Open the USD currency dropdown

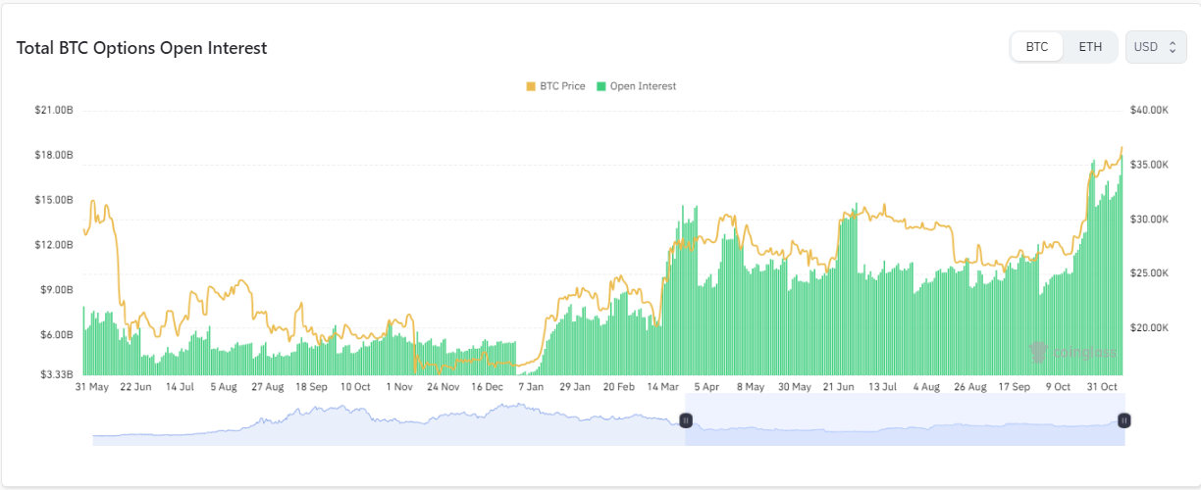(x=1155, y=47)
